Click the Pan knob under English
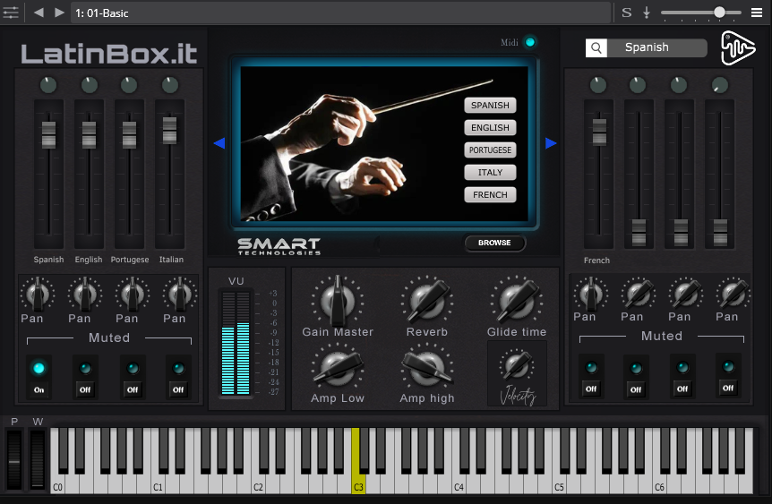772x504 pixels. click(85, 294)
